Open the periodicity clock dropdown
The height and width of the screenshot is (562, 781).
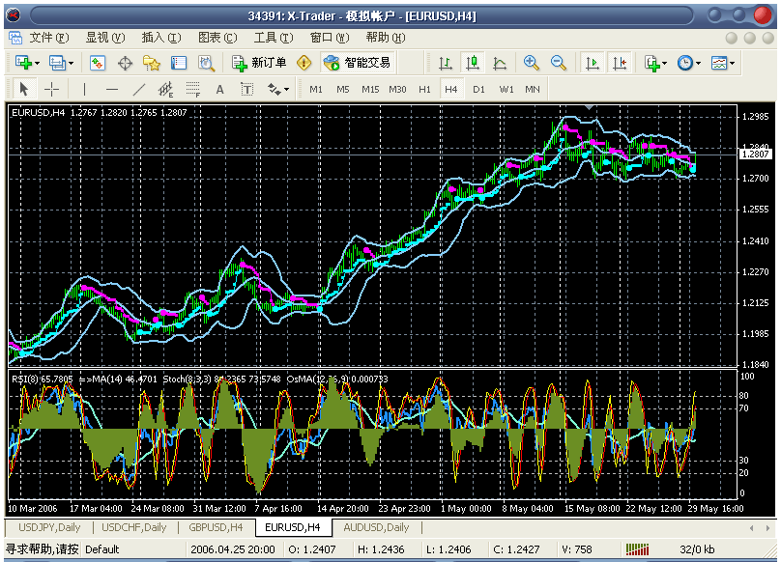coord(689,63)
